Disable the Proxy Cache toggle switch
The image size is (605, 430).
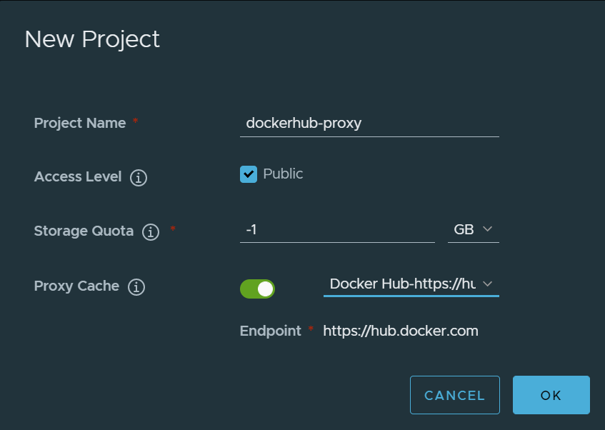(257, 289)
